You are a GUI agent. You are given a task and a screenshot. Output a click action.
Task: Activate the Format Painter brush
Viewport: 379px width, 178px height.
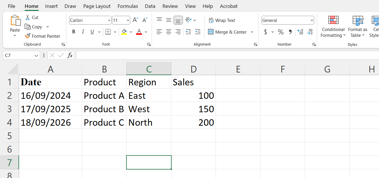click(x=28, y=36)
